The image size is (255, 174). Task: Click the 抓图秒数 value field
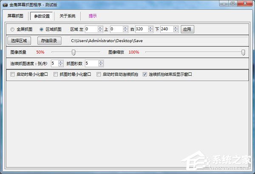coord(92,63)
